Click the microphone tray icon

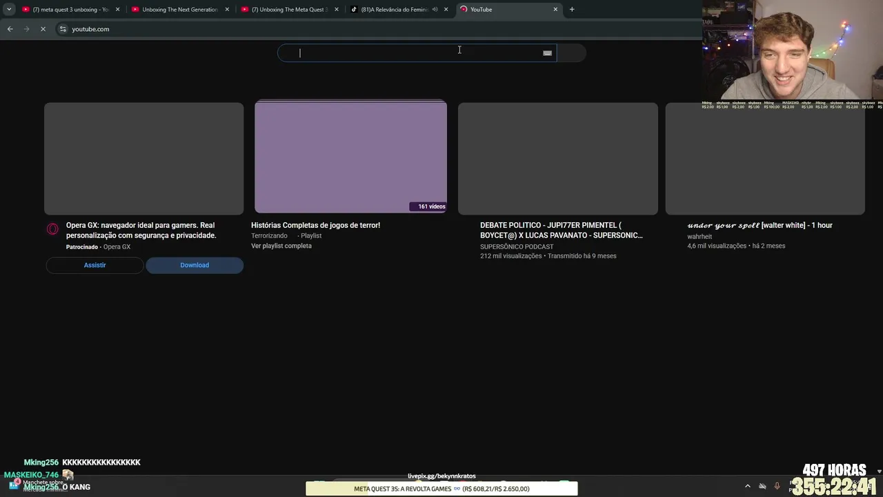(777, 486)
